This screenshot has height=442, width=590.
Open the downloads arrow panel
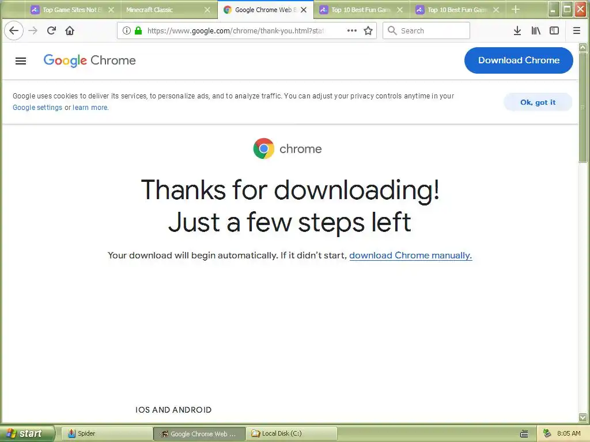(x=517, y=31)
